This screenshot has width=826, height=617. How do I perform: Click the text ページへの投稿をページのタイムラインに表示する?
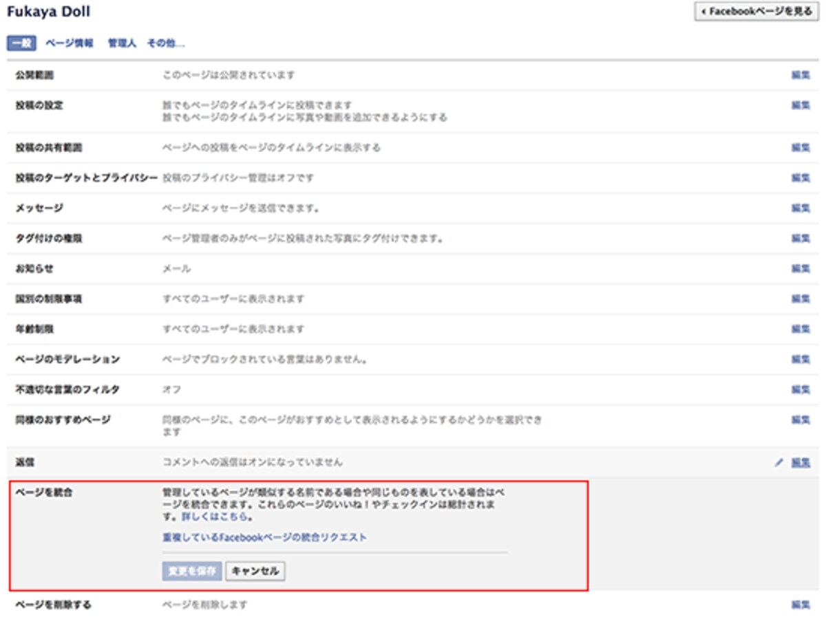272,148
